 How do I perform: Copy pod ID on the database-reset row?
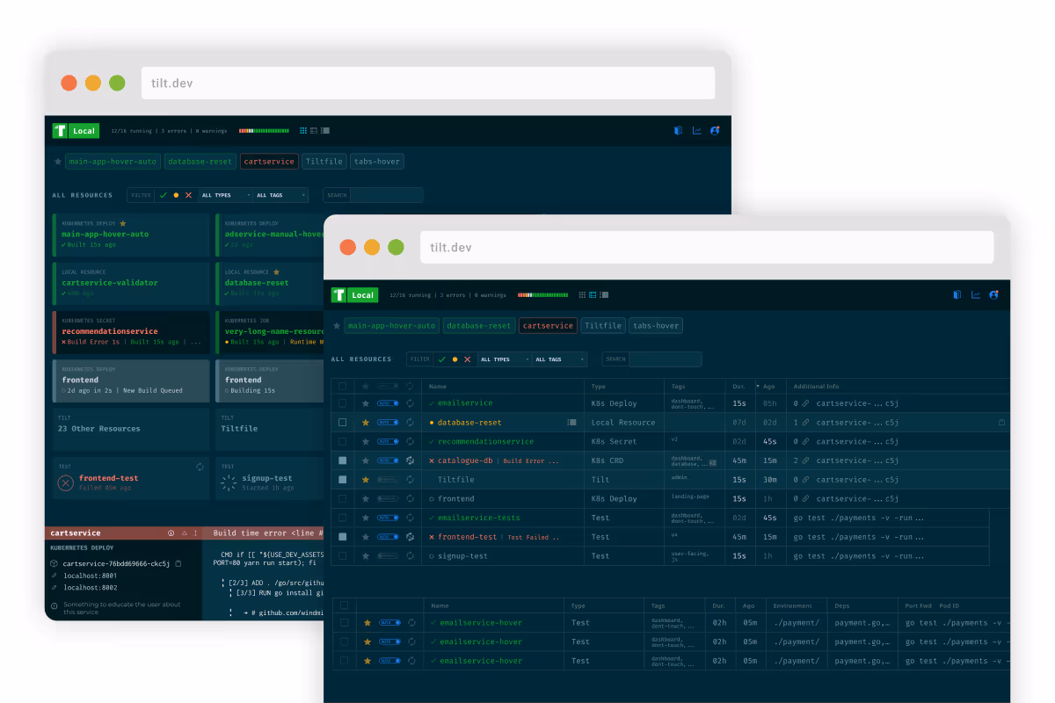pyautogui.click(x=1001, y=423)
